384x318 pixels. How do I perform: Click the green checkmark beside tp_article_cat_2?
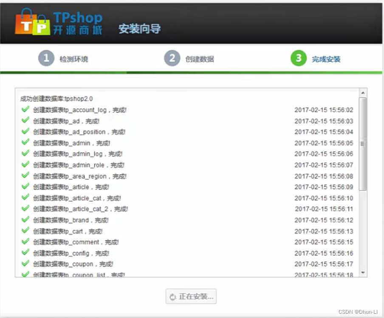tap(24, 209)
